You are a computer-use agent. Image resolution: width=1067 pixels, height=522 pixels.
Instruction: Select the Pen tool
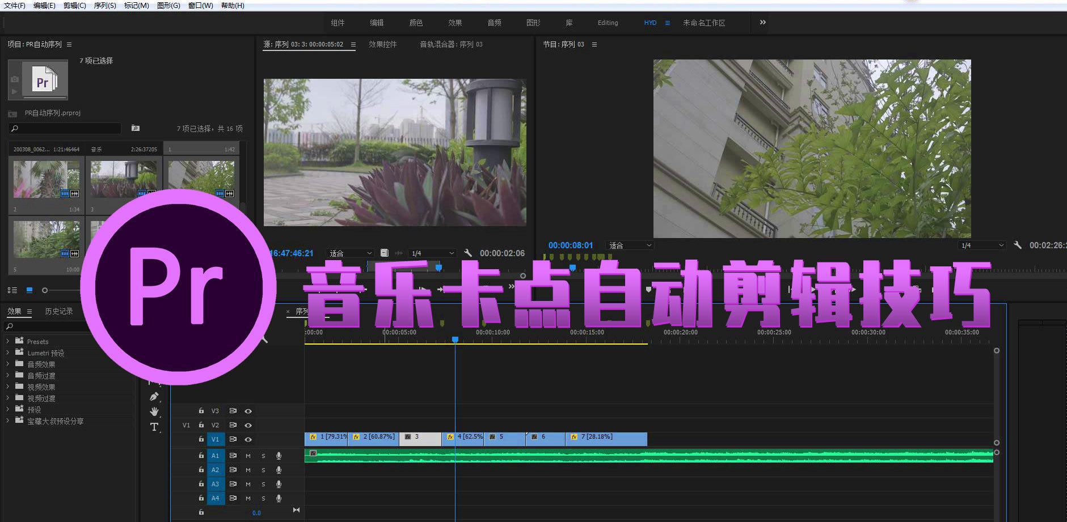154,397
